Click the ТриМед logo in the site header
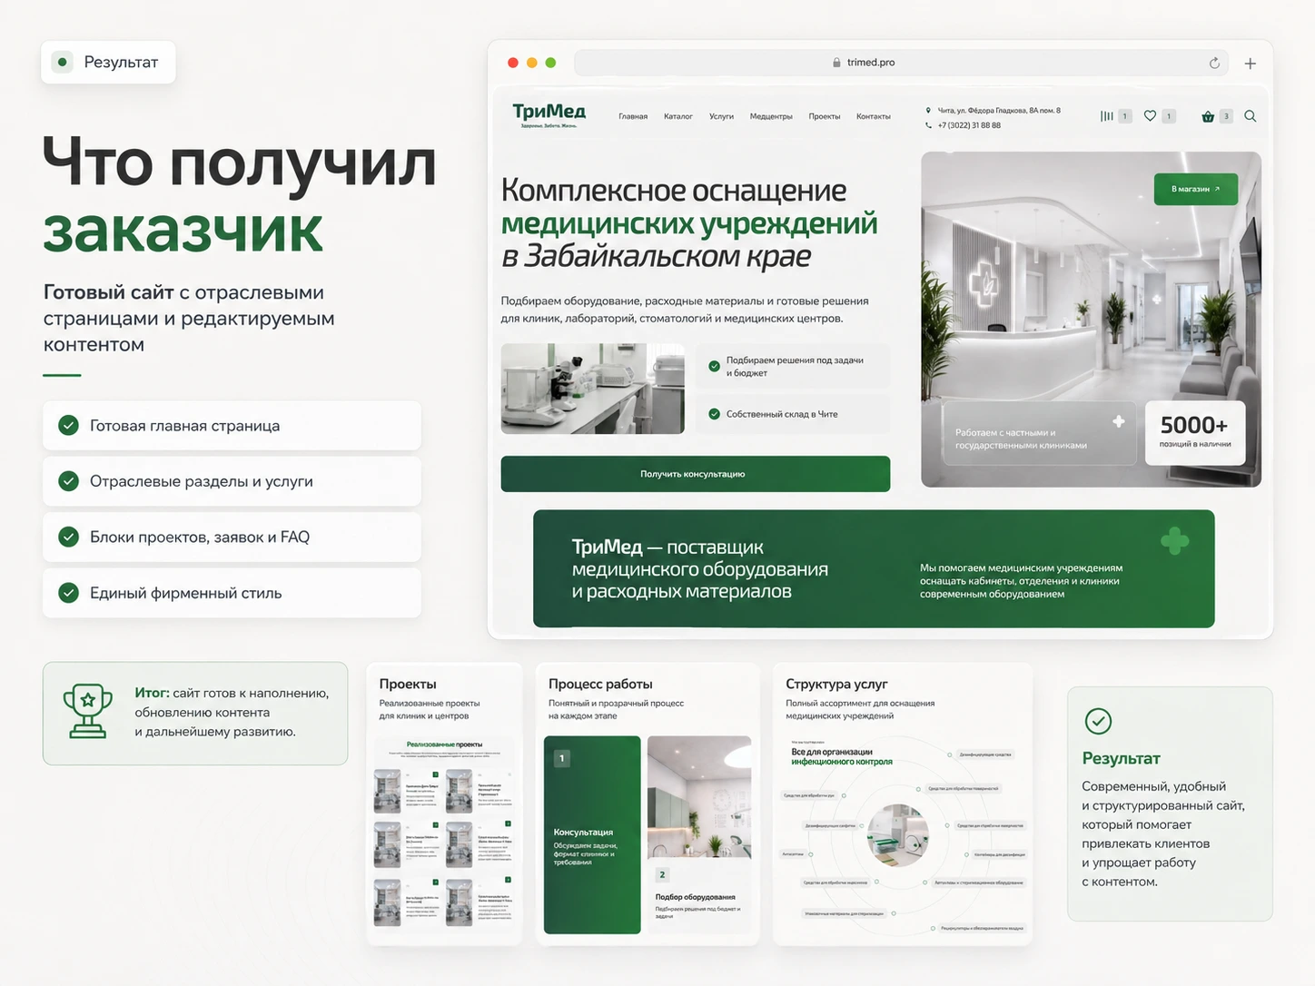The image size is (1315, 986). point(549,114)
